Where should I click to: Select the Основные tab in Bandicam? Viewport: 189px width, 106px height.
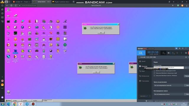coord(143,66)
